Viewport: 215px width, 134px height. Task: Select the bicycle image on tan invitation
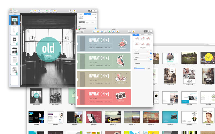pos(121,78)
